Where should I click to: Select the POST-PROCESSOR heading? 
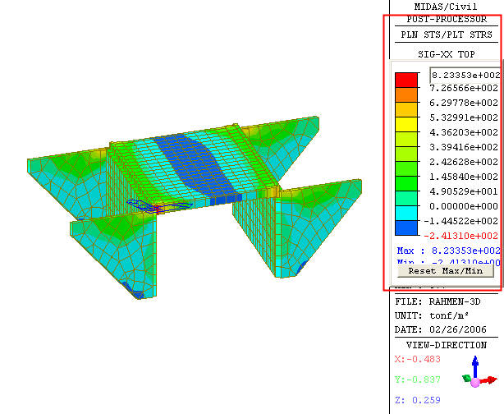pyautogui.click(x=444, y=19)
